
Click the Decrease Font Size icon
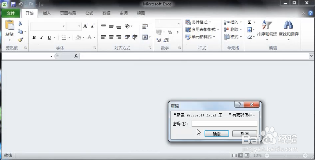(93, 26)
